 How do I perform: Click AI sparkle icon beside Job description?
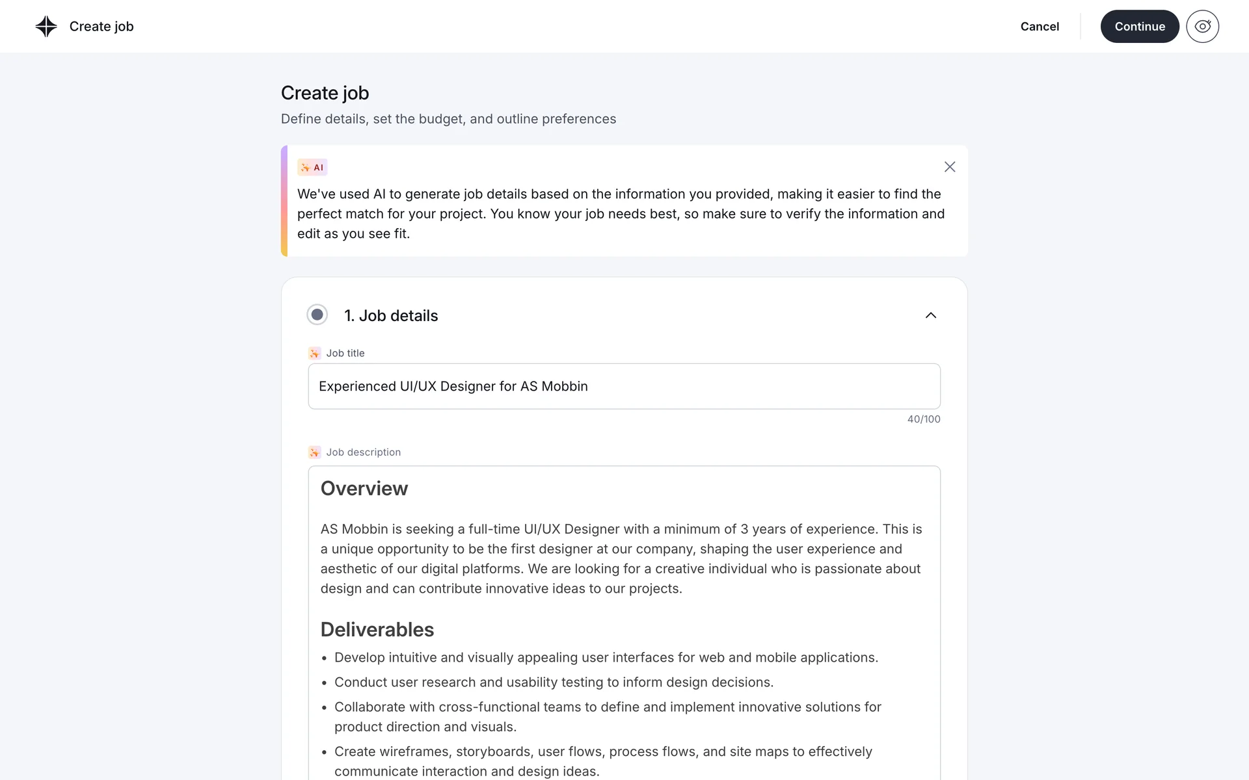pos(315,452)
